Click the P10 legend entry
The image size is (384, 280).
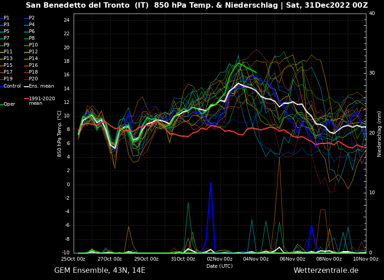coord(33,45)
